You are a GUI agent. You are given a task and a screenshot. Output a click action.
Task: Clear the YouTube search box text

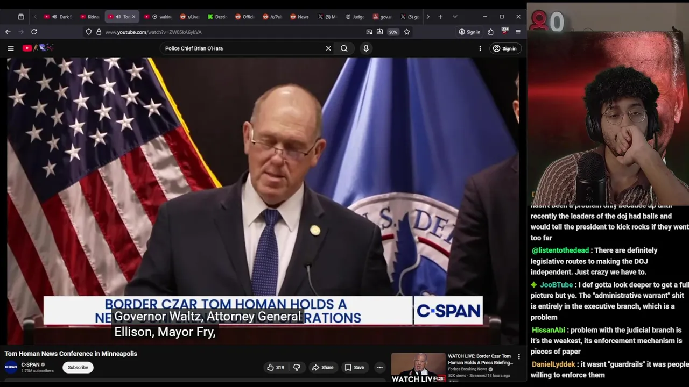click(x=328, y=48)
